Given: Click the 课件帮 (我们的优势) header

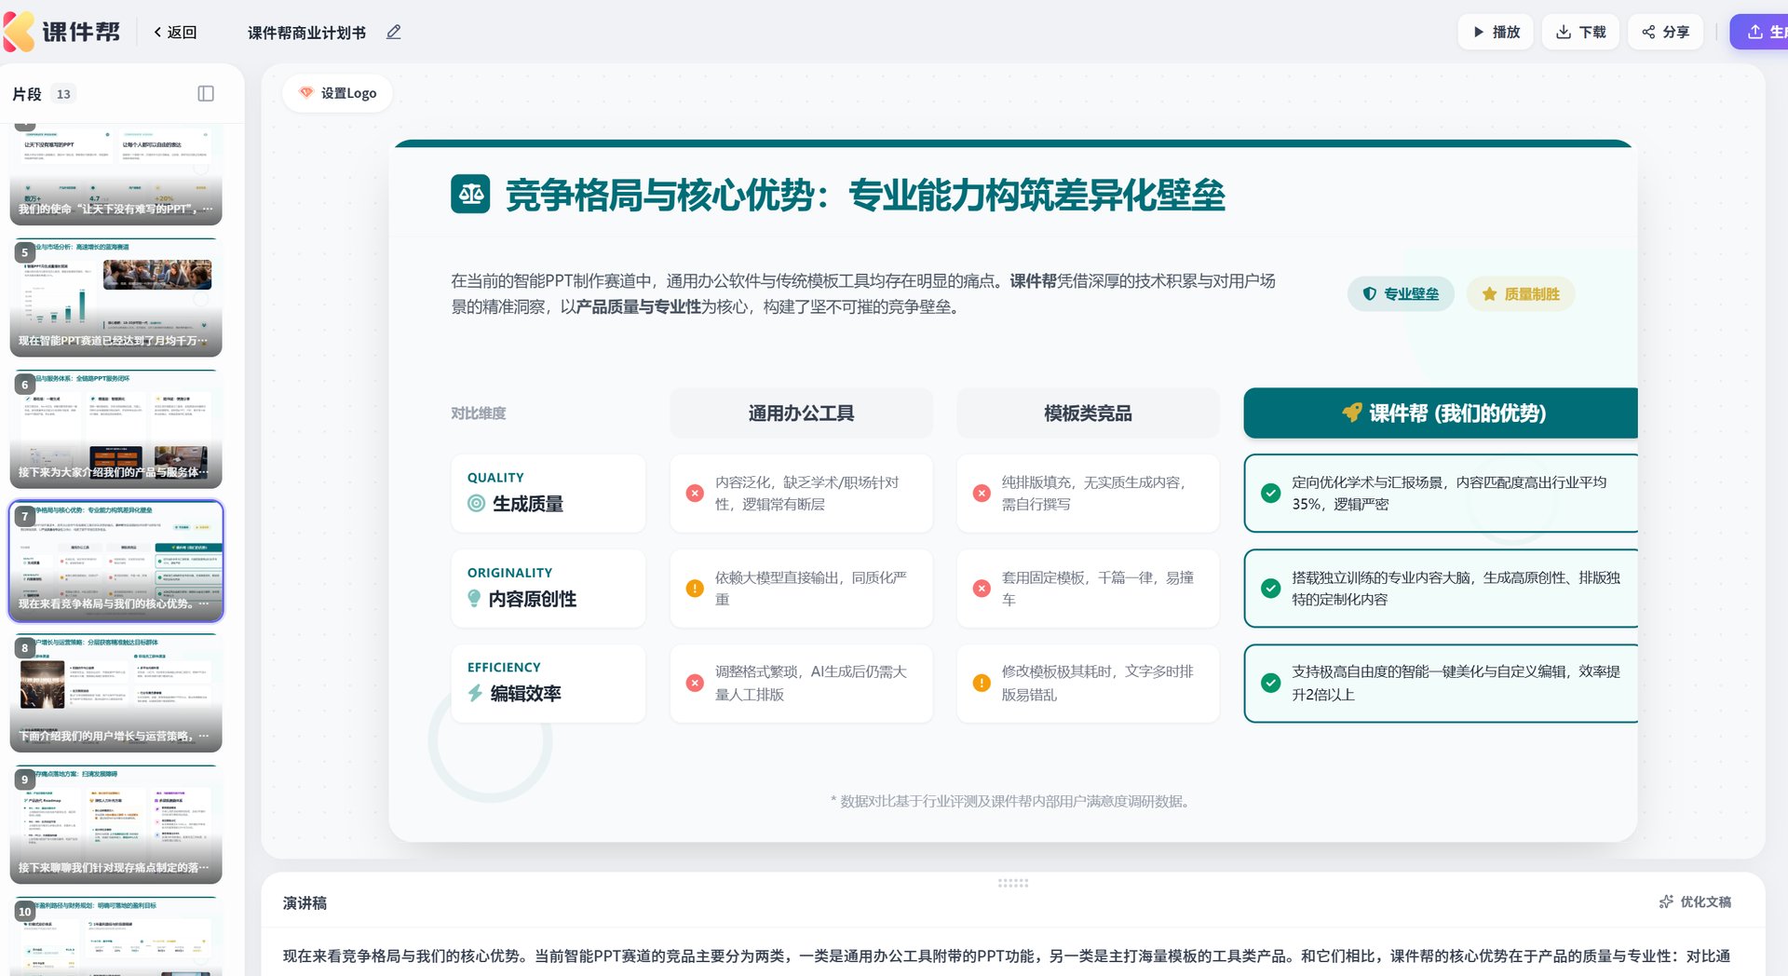Looking at the screenshot, I should (x=1441, y=413).
